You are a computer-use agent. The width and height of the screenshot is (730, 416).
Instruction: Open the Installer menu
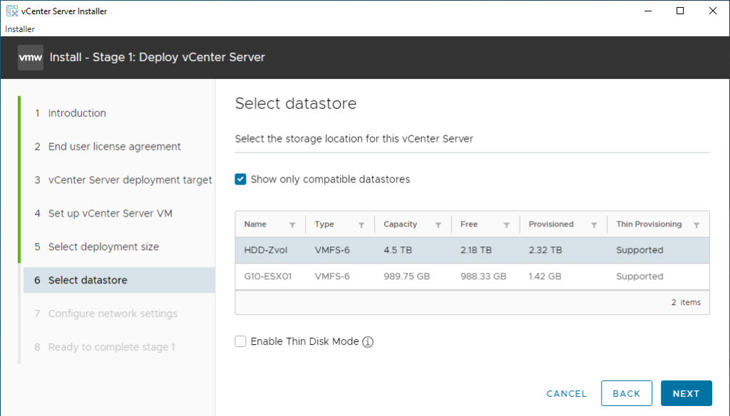click(19, 28)
